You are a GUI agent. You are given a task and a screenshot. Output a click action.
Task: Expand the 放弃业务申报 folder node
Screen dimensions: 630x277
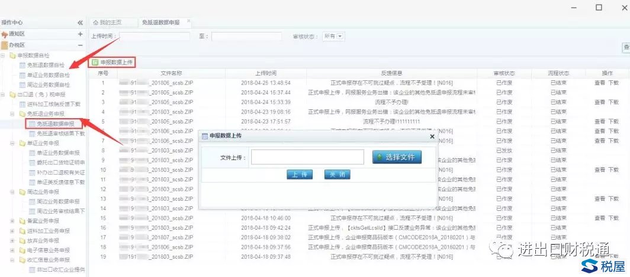pyautogui.click(x=12, y=240)
